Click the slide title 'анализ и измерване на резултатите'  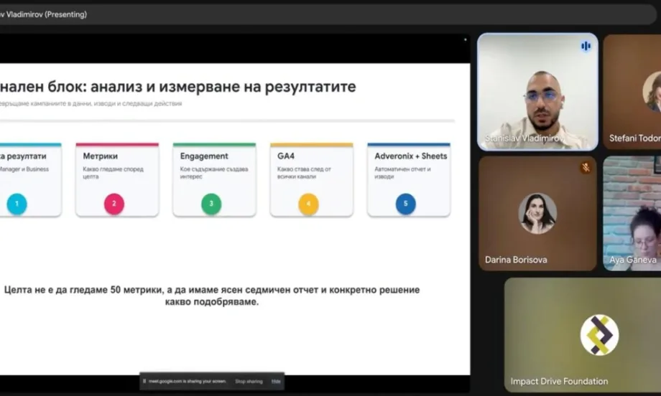click(223, 87)
